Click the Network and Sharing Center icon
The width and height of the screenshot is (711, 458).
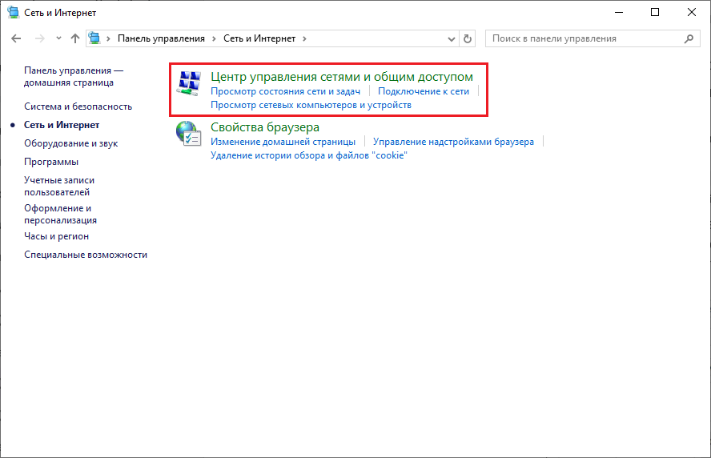coord(189,83)
